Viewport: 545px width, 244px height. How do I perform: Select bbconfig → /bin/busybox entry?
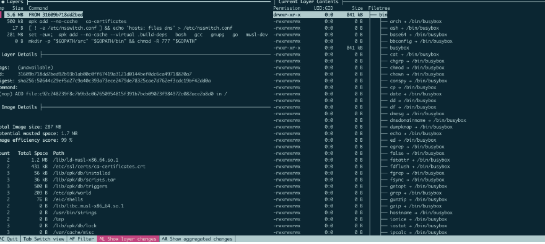click(421, 41)
